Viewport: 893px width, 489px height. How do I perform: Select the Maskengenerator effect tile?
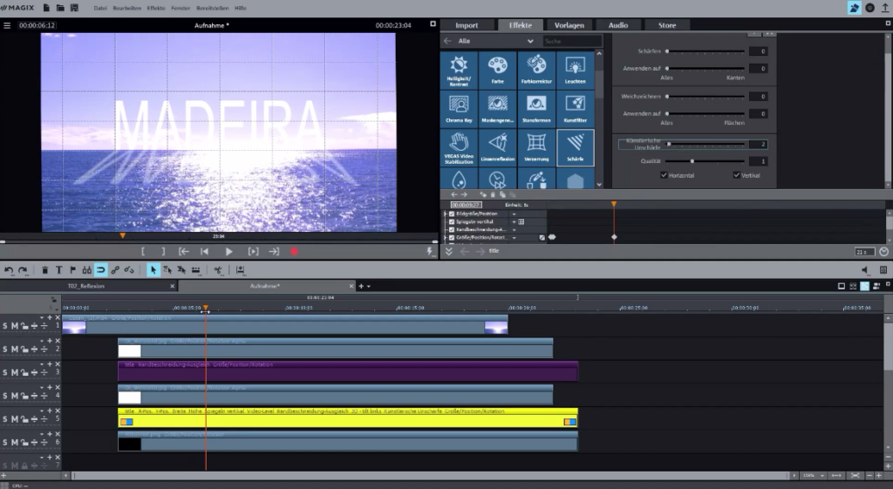[x=498, y=109]
